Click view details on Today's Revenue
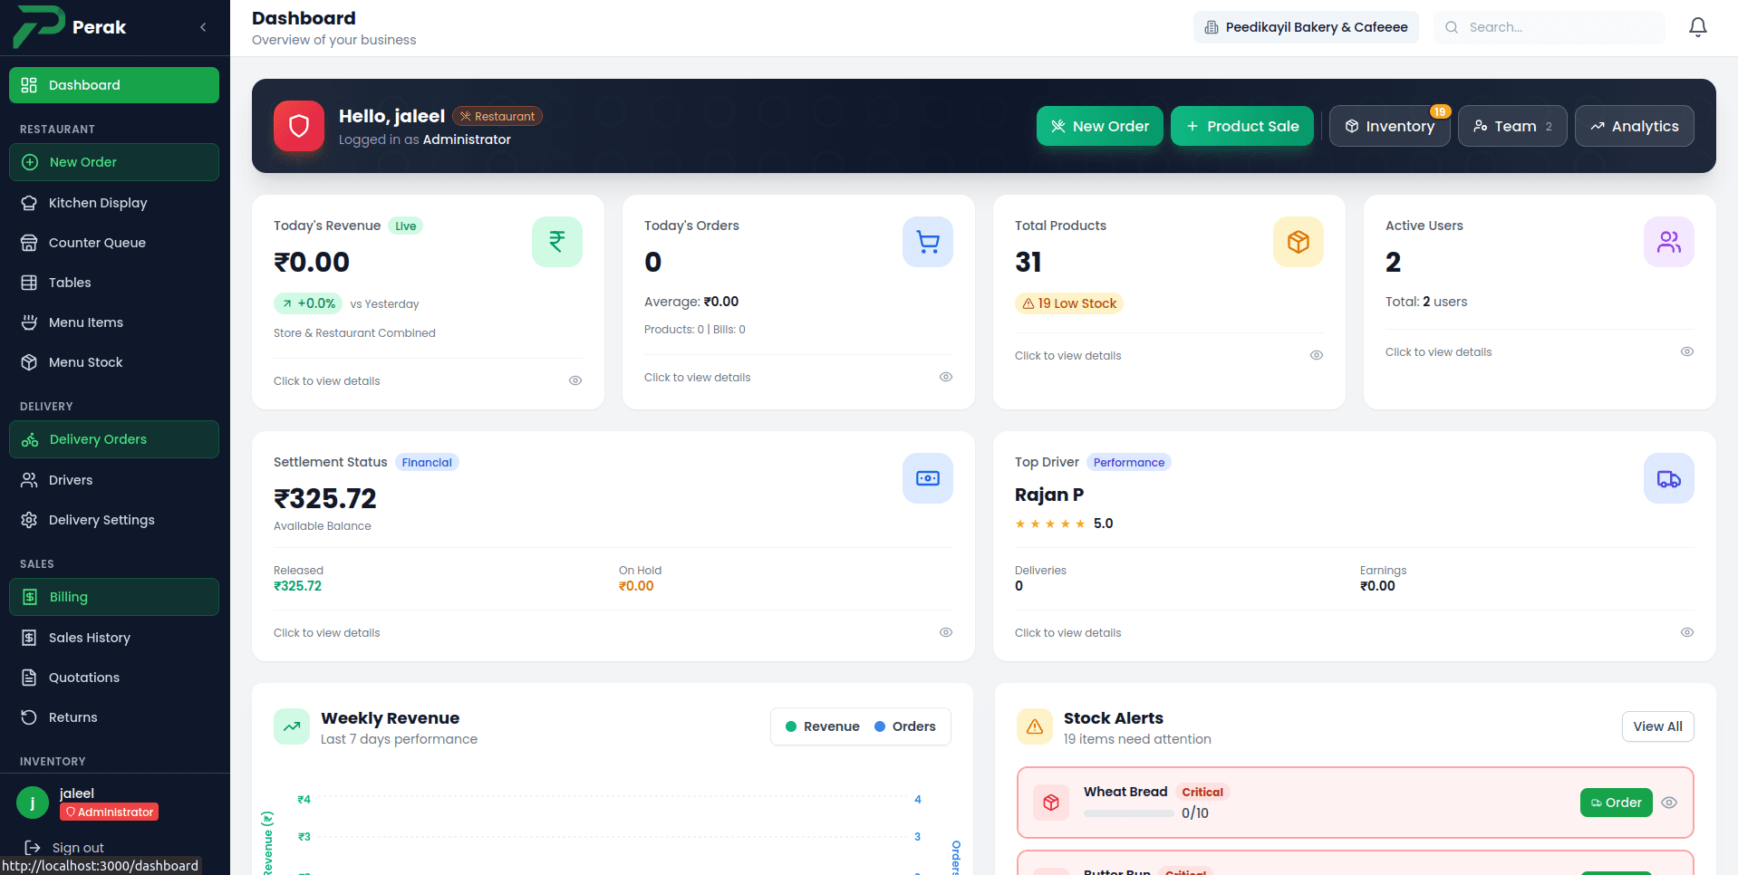 pos(327,381)
